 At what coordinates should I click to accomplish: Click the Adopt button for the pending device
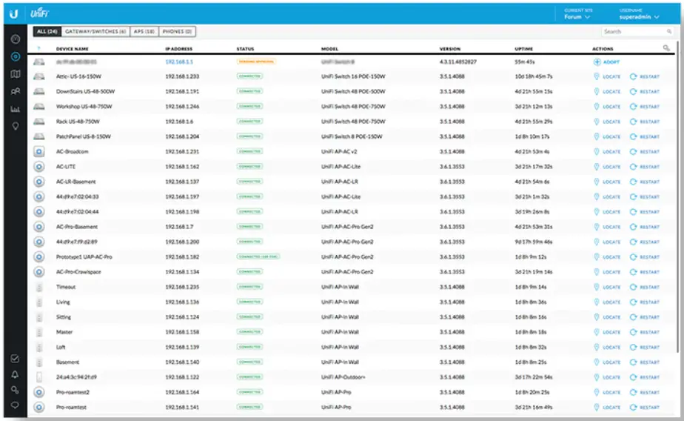(x=606, y=62)
